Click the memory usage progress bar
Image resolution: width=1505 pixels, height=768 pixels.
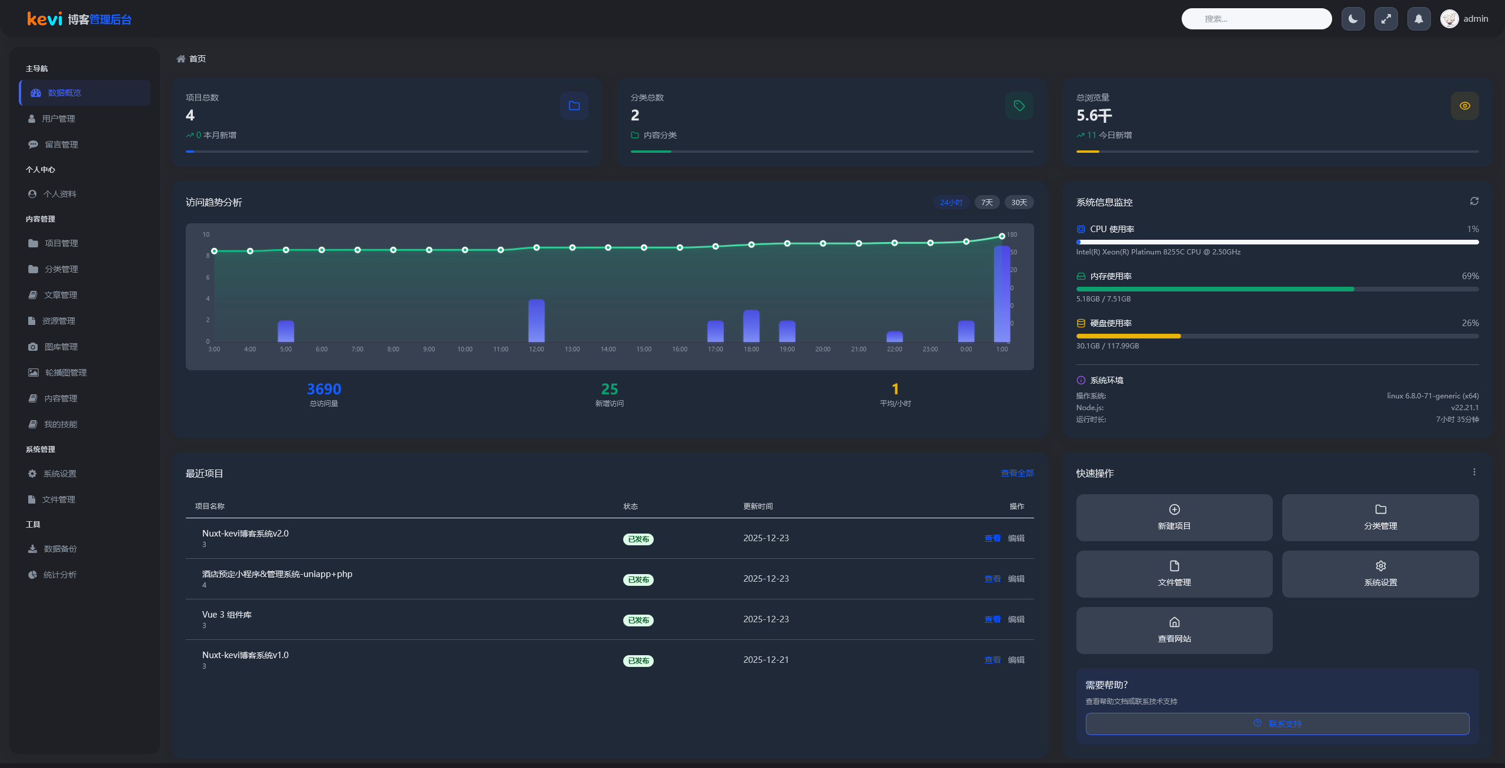tap(1277, 289)
